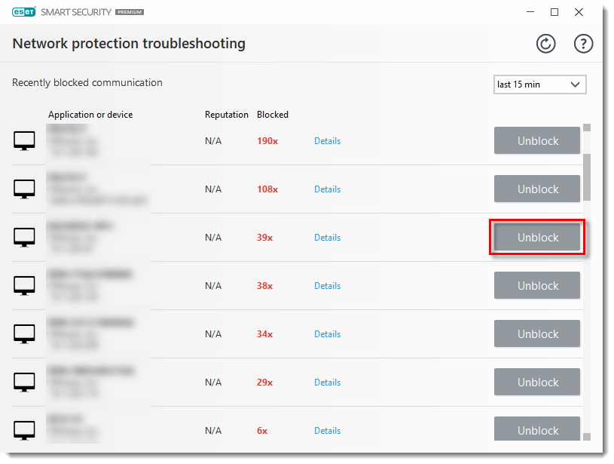View Details of the 6x blocked entry

click(327, 431)
